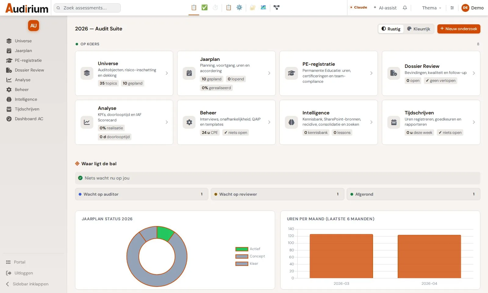Open the AI-assist button
This screenshot has height=293, width=488.
[385, 8]
